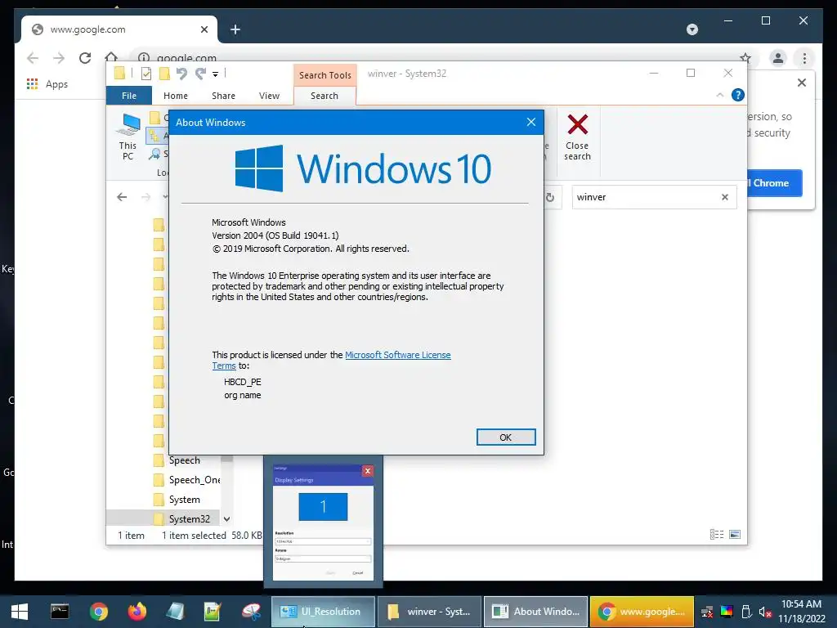Click the Undo arrow in Explorer toolbar
The width and height of the screenshot is (837, 628).
pyautogui.click(x=182, y=74)
